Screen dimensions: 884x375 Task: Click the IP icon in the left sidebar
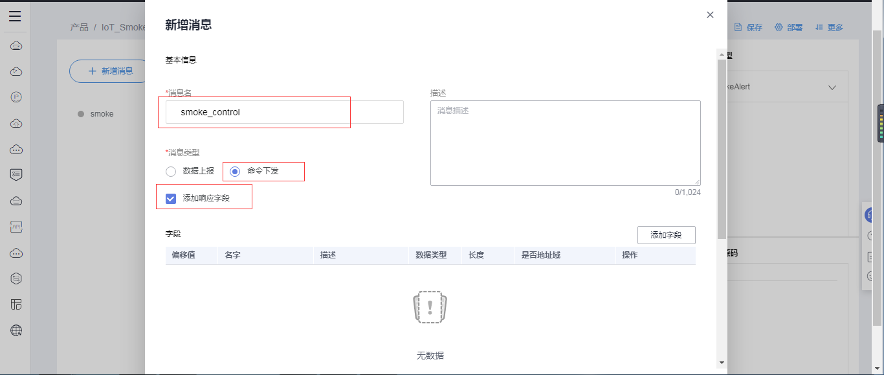pos(17,97)
